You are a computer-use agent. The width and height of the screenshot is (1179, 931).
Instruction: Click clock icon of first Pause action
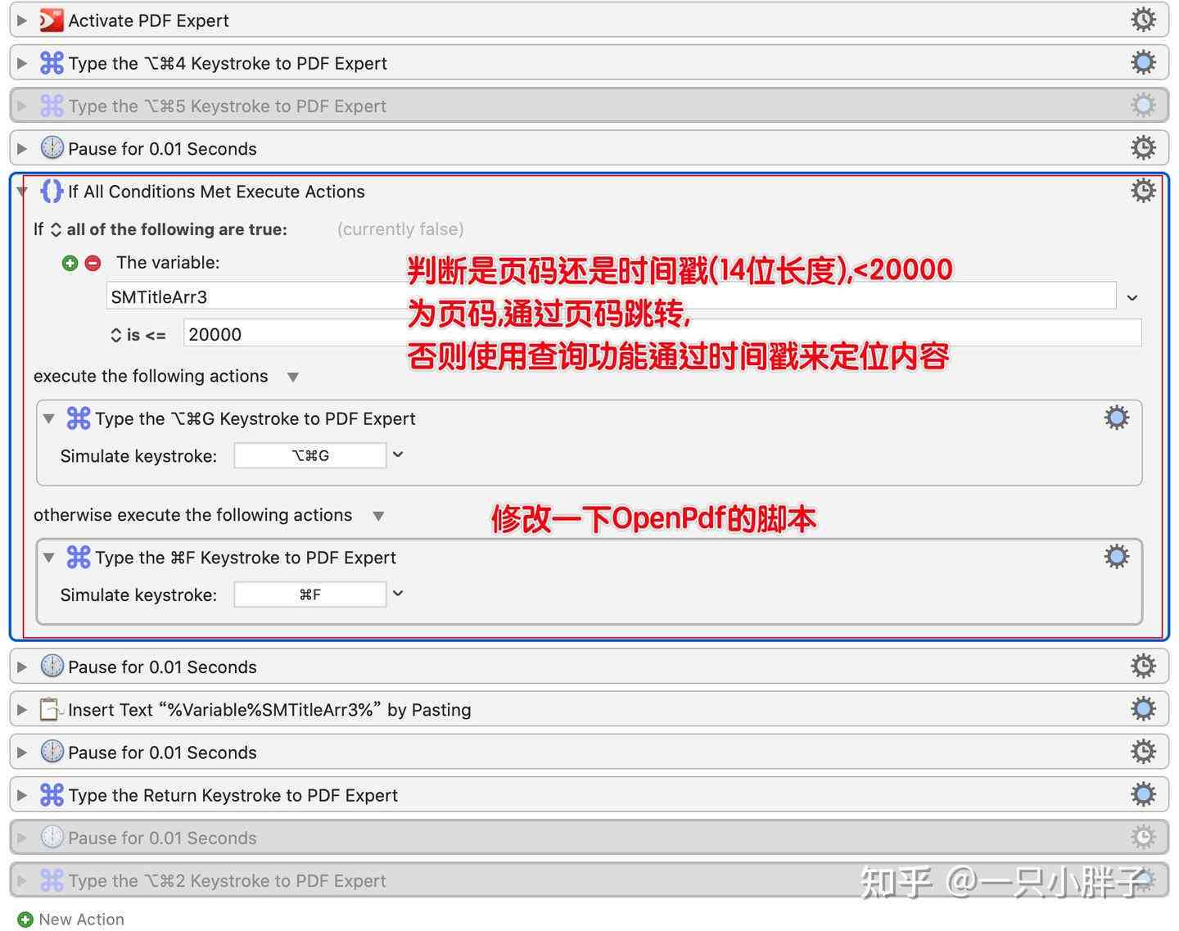(x=52, y=148)
